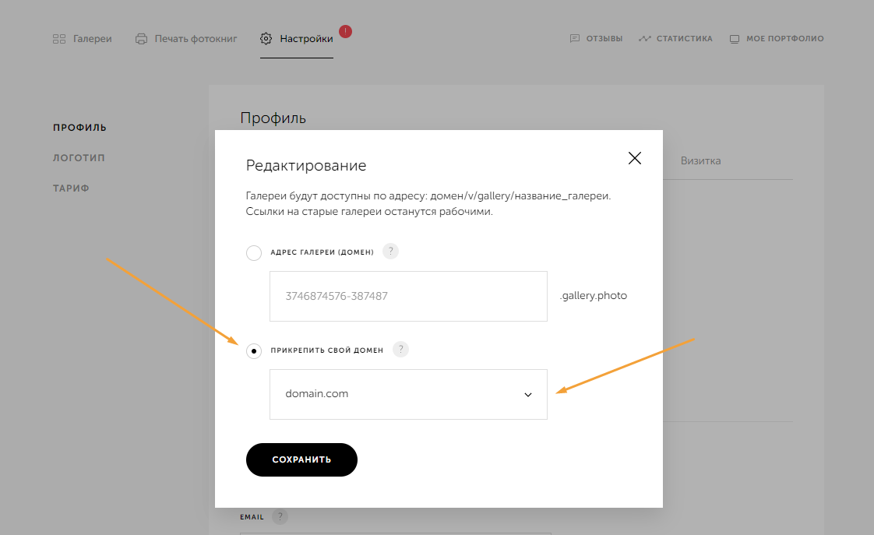
Task: Select Тариф in the sidebar
Action: [x=71, y=188]
